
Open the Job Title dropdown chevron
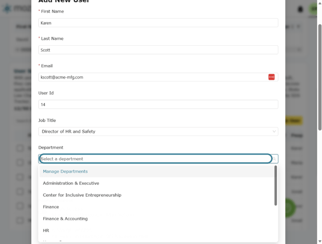(x=274, y=132)
